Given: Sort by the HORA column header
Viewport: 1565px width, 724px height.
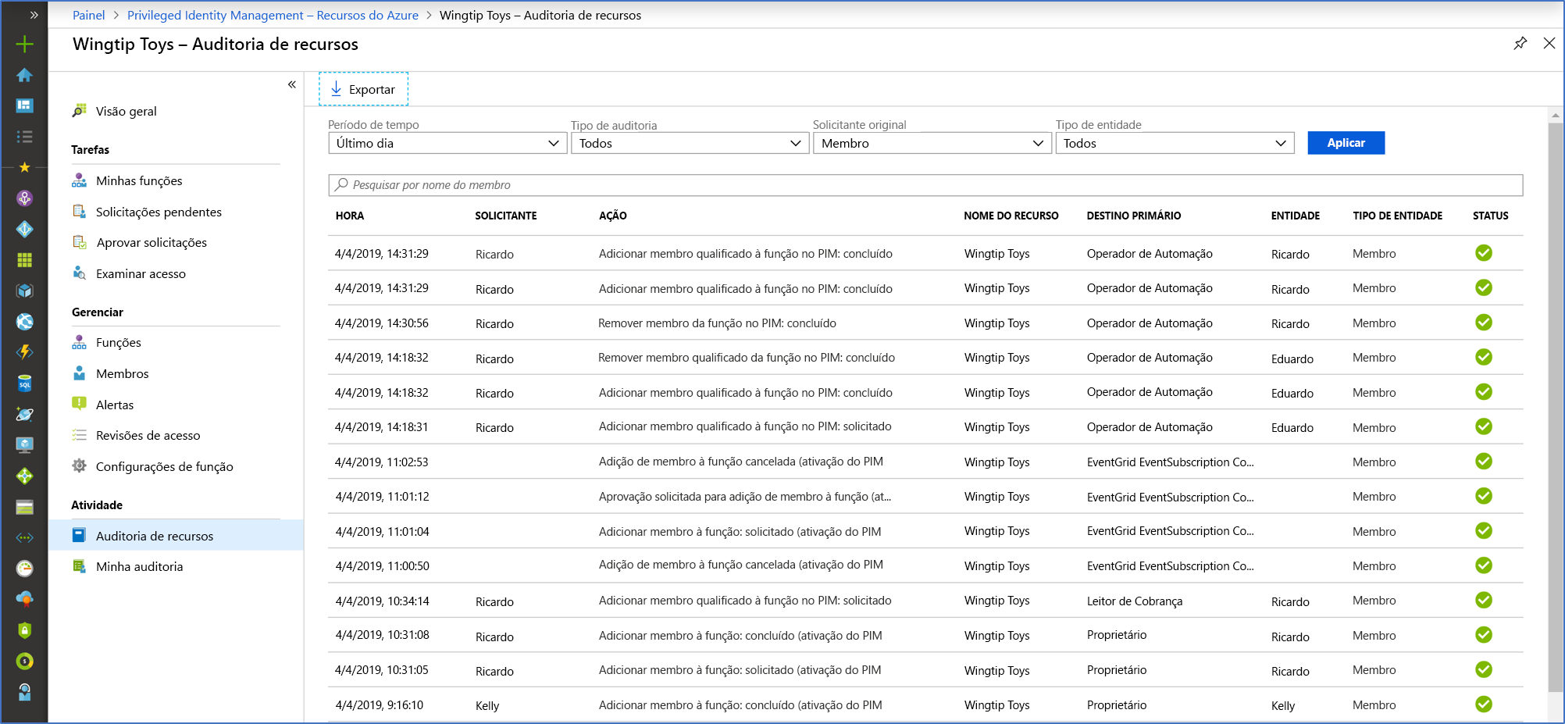Looking at the screenshot, I should coord(350,216).
